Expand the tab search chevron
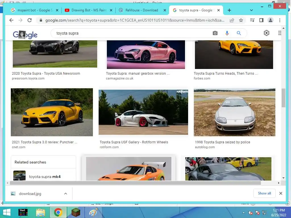Viewport: 291px width, 218px height. (x=251, y=10)
